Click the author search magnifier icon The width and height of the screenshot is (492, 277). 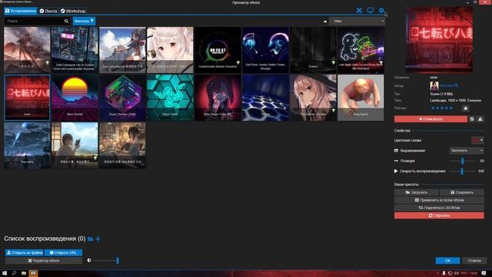(456, 85)
